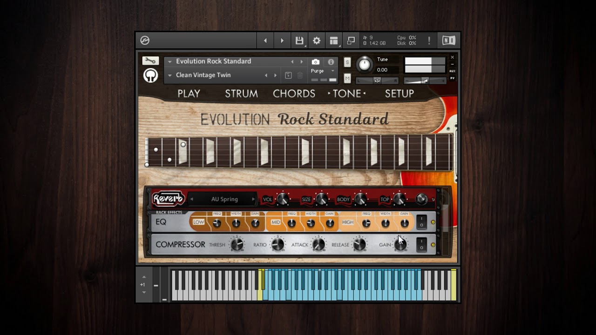Click the instrument volume slider

425,80
